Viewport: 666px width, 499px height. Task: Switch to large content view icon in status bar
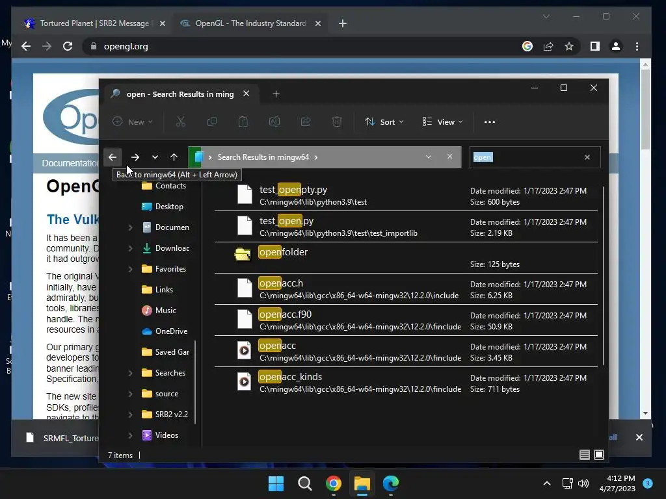pyautogui.click(x=599, y=455)
